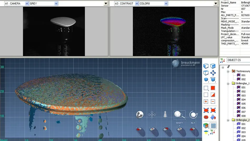Click the ALT roll rotation icon
Image resolution: width=250 pixels, height=141 pixels.
point(194,115)
